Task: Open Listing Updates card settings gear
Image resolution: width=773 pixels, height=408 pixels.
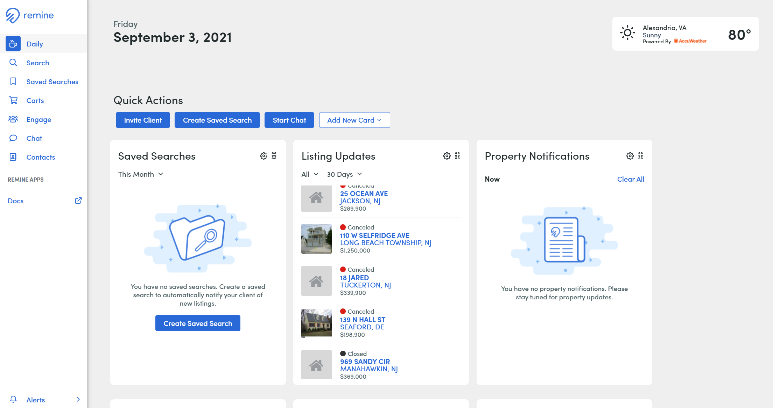Action: pyautogui.click(x=447, y=156)
